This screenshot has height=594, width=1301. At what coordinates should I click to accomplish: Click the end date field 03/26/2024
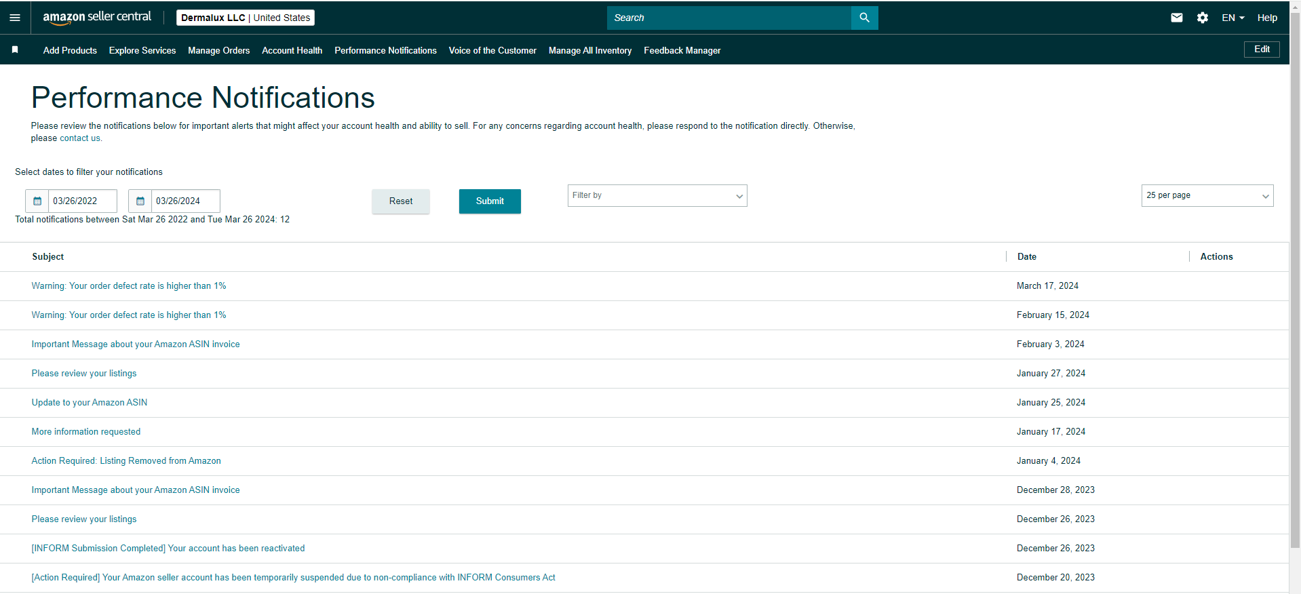click(x=186, y=201)
